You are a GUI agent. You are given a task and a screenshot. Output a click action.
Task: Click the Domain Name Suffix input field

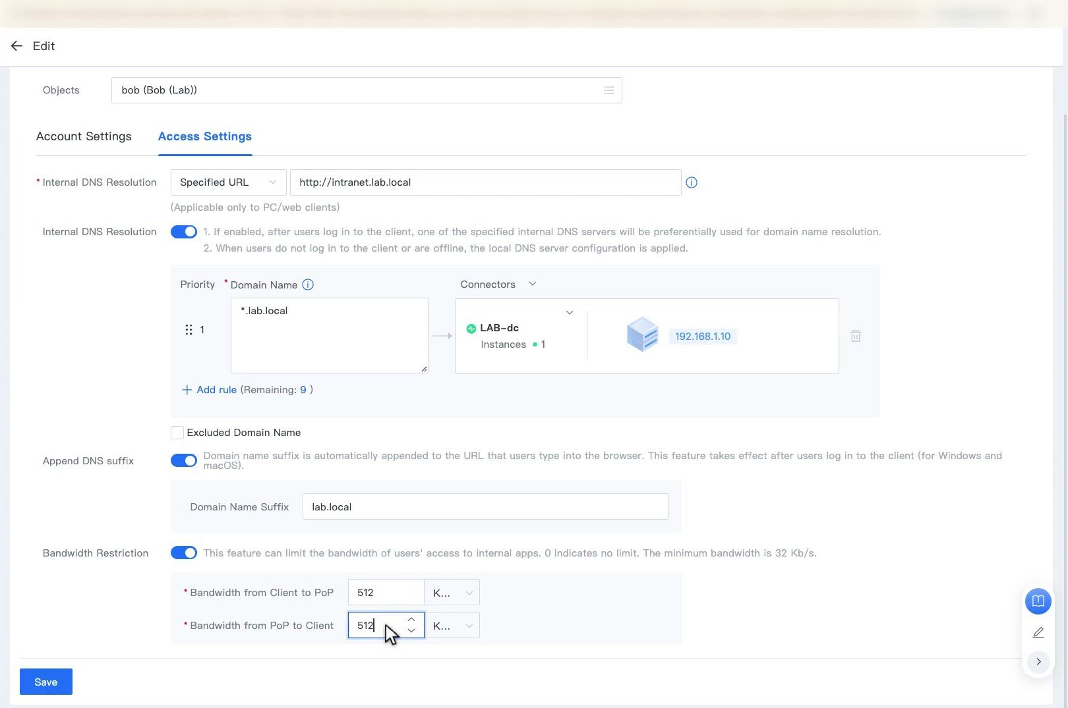[485, 506]
